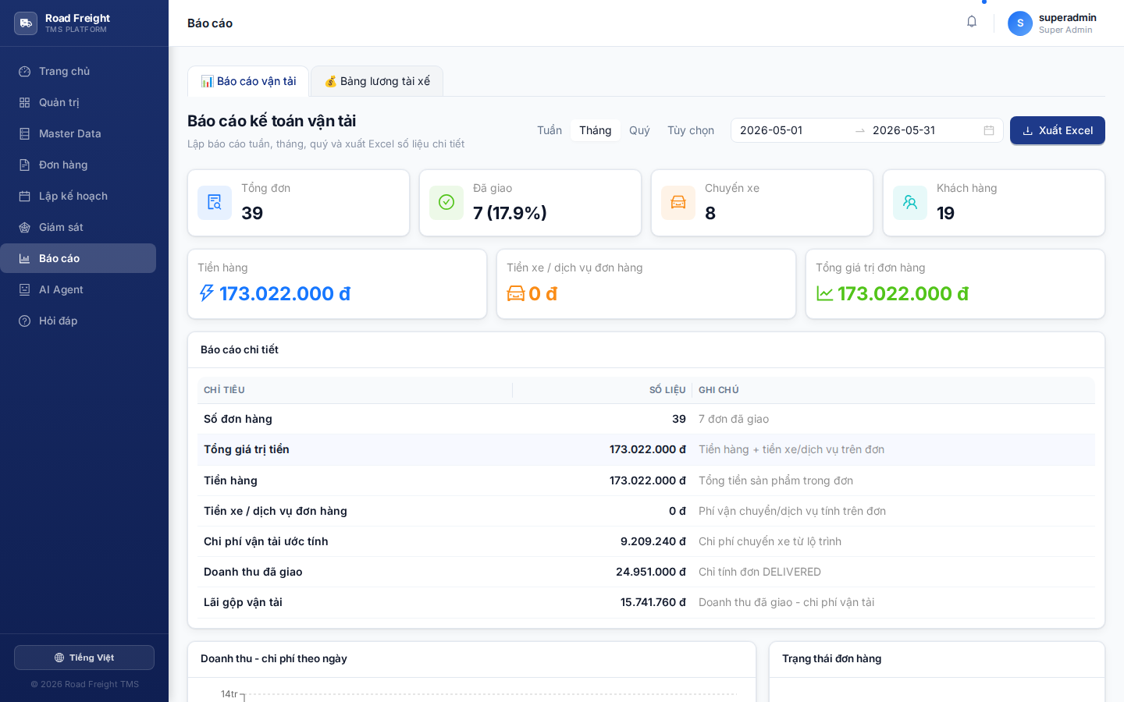
Task: Click the Tổng giá trị tiền row label
Action: (247, 449)
